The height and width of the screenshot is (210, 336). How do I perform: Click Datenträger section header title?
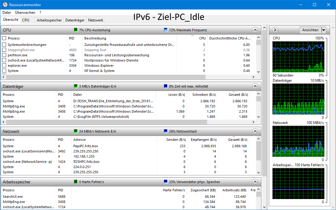pyautogui.click(x=13, y=86)
